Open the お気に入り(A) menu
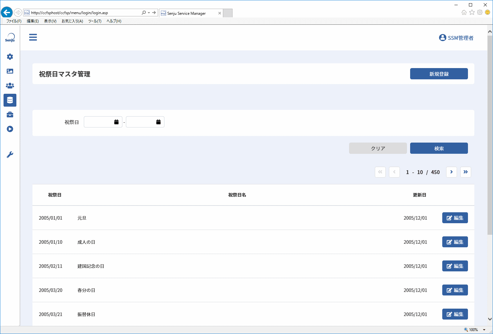Image resolution: width=493 pixels, height=334 pixels. (72, 21)
